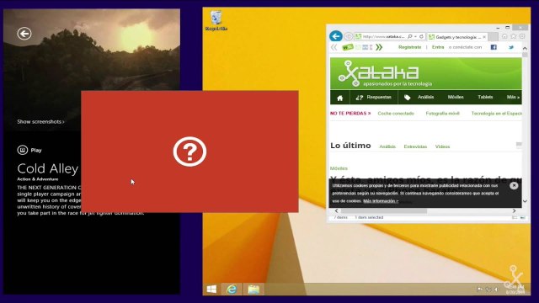
Task: Close the cookie notice banner
Action: [x=514, y=185]
